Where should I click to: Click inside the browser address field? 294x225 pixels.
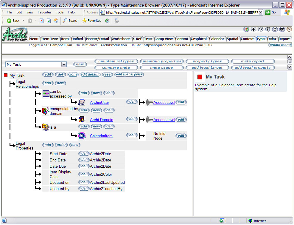coord(179,12)
